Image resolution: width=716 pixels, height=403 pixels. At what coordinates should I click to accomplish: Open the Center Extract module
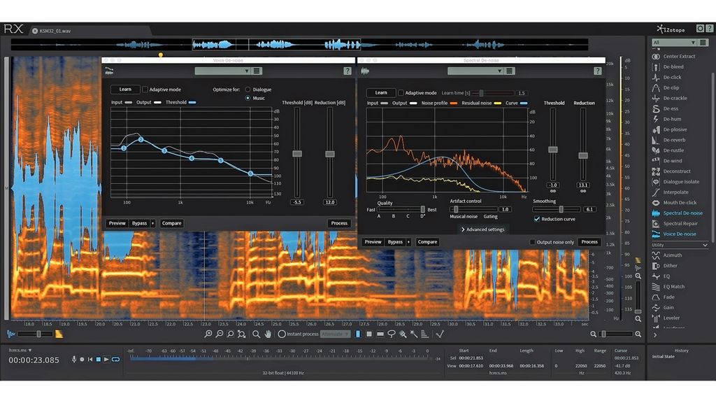(674, 56)
